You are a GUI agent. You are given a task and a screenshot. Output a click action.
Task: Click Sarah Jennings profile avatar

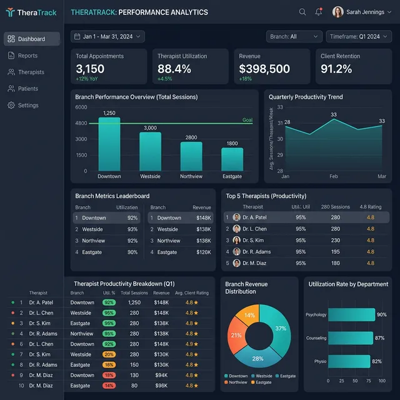coord(337,12)
